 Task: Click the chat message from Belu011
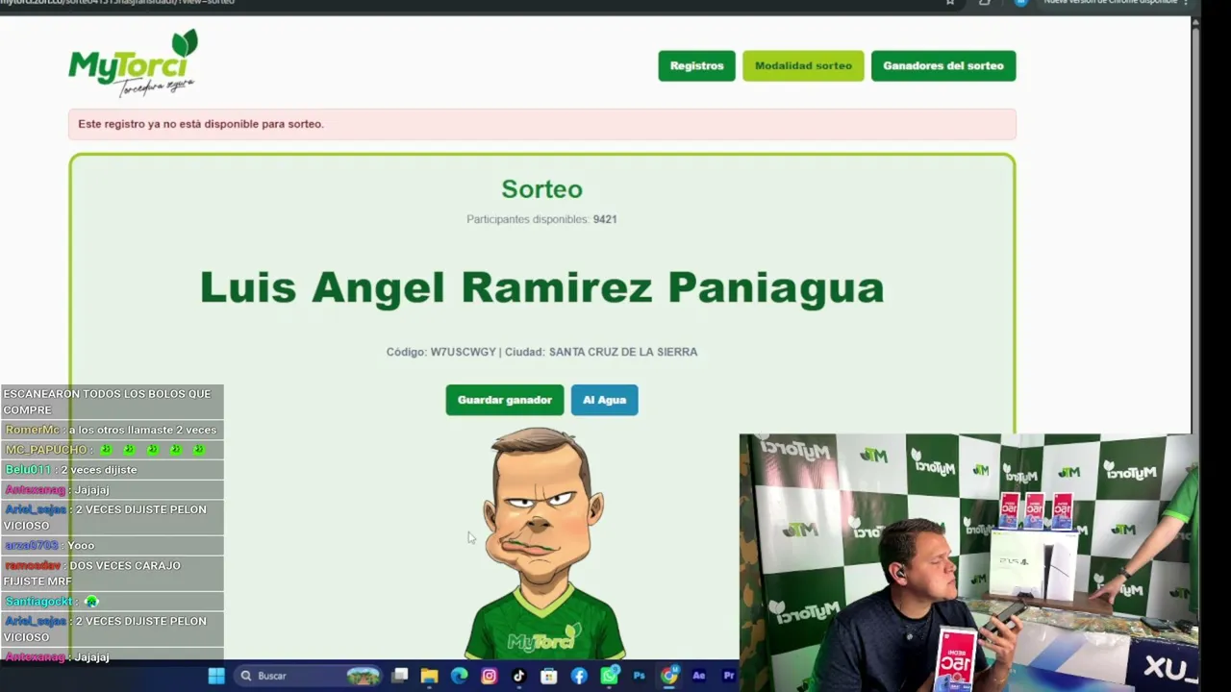coord(113,469)
